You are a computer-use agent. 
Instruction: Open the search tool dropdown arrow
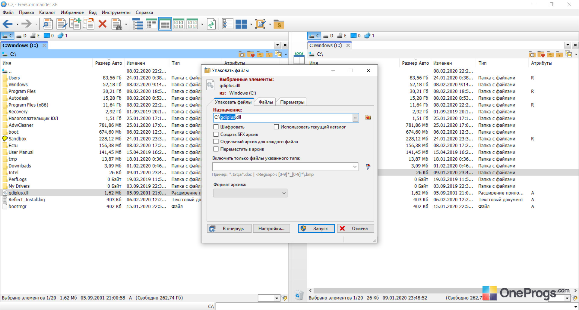(126, 24)
